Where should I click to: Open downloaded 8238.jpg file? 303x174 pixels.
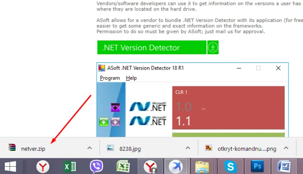point(130,149)
